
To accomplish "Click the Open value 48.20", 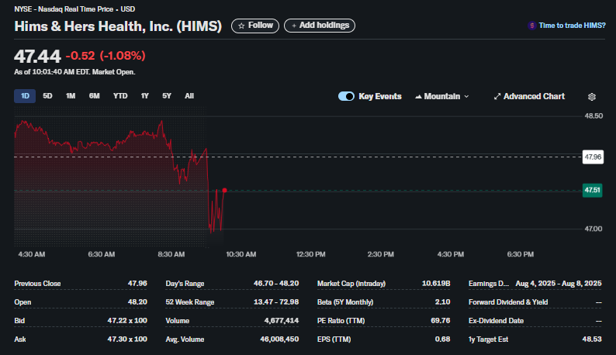I will 137,302.
